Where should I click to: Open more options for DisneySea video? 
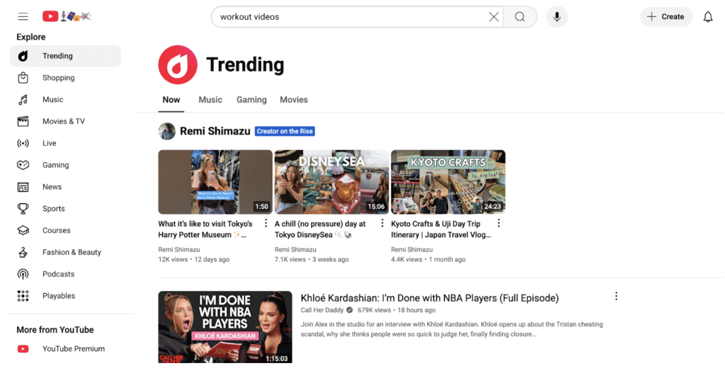pos(382,223)
